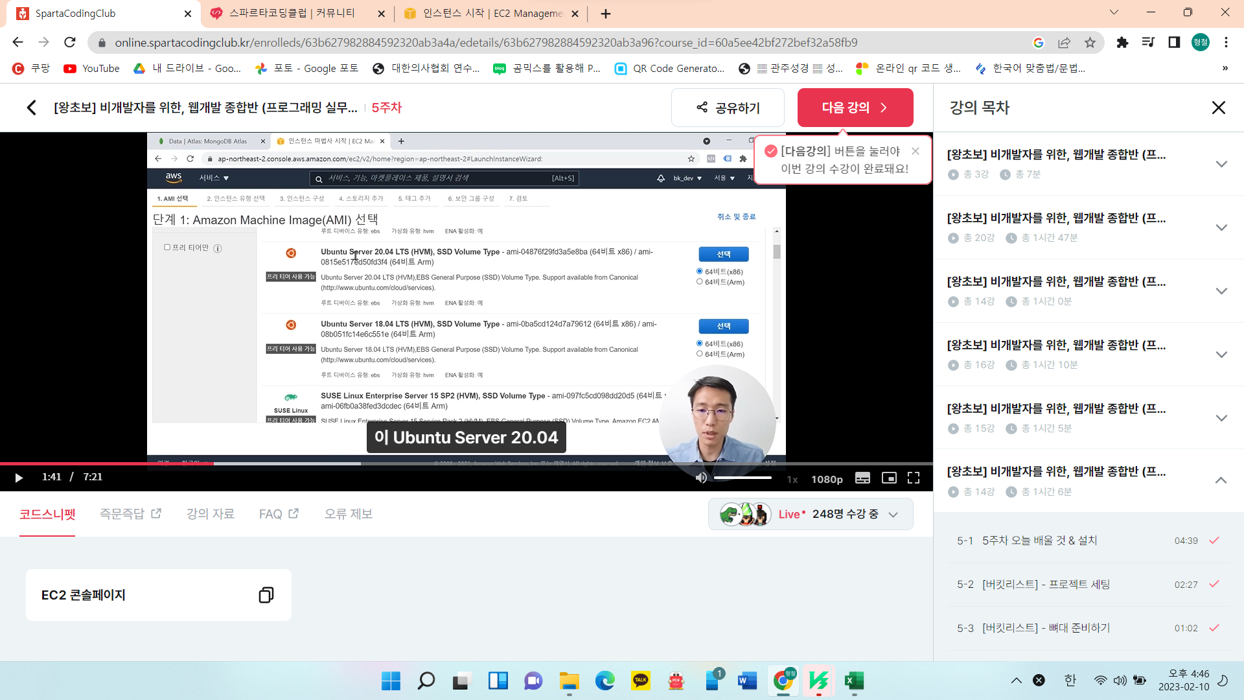Toggle the Korean 한 input language indicator
This screenshot has height=700, width=1244.
[1070, 680]
